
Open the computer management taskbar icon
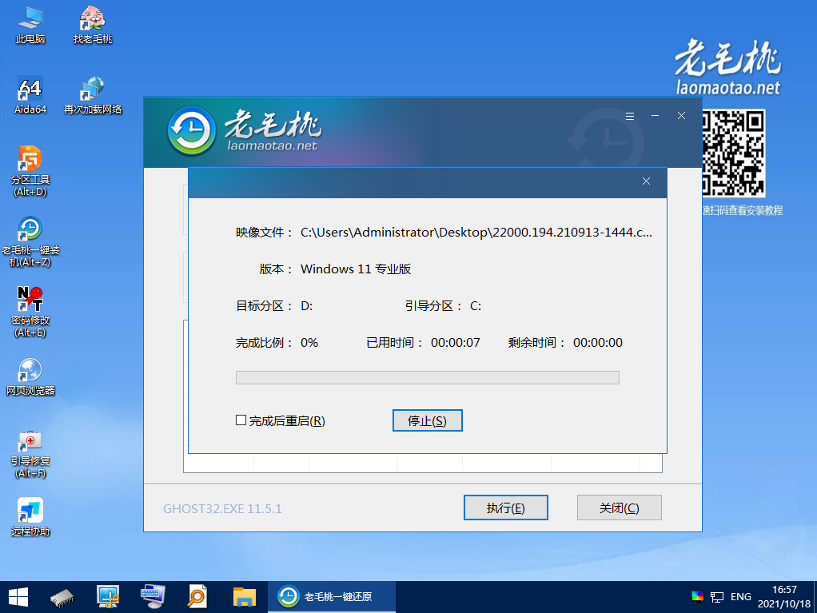(x=108, y=597)
